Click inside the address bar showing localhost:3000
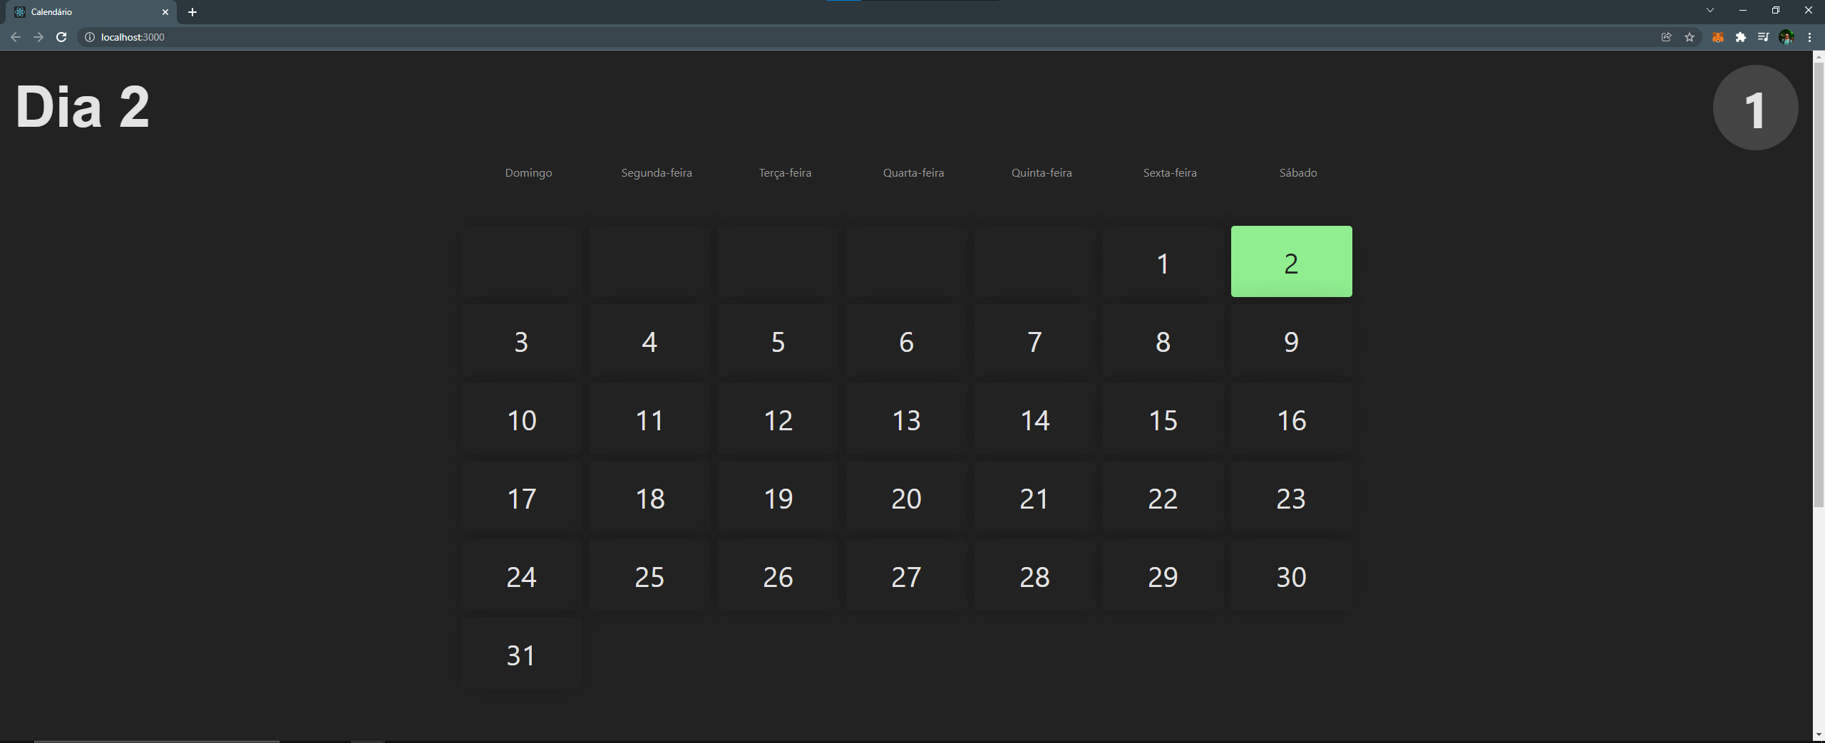1825x743 pixels. (133, 37)
